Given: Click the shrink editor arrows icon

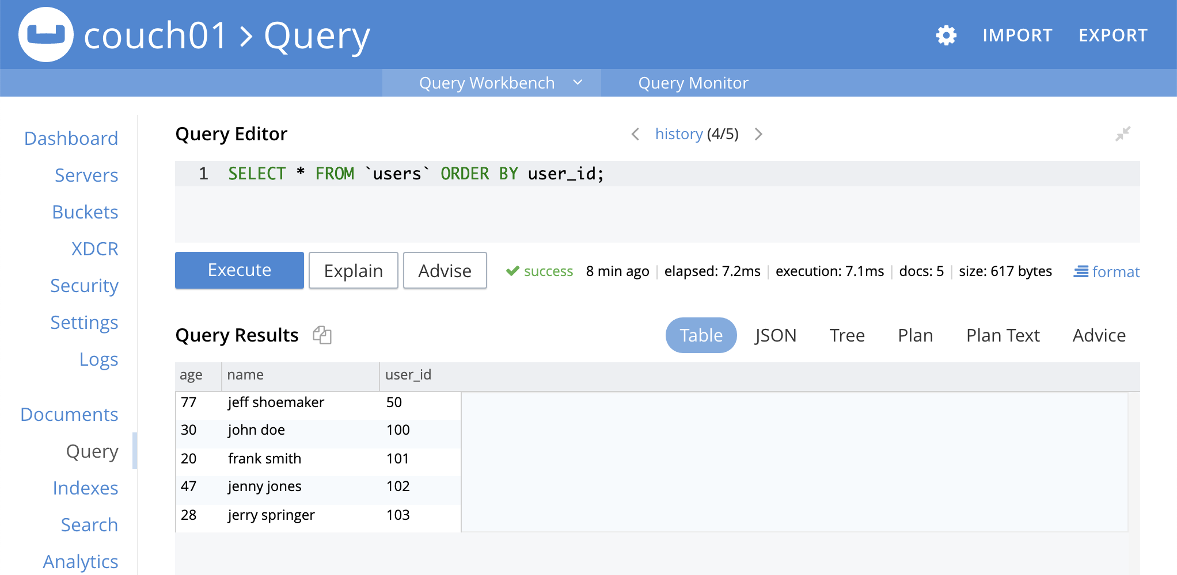Looking at the screenshot, I should [x=1123, y=134].
